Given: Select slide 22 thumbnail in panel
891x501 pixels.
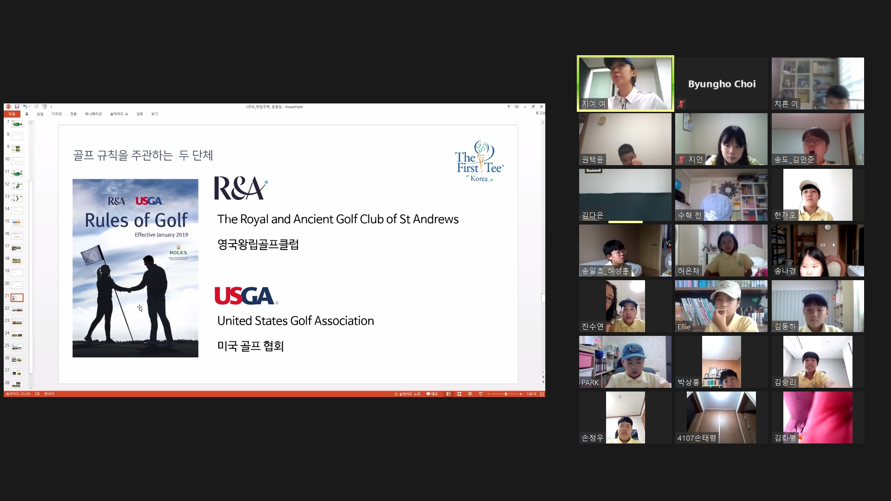Looking at the screenshot, I should click(17, 310).
